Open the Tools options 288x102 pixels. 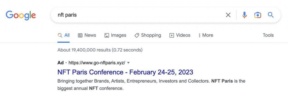point(268,35)
